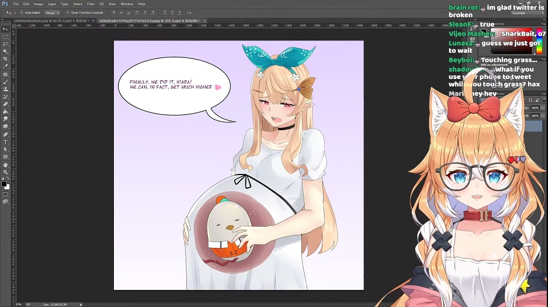
Task: Close the sdfadfasdfasdfads.png document tab
Action: click(93, 21)
